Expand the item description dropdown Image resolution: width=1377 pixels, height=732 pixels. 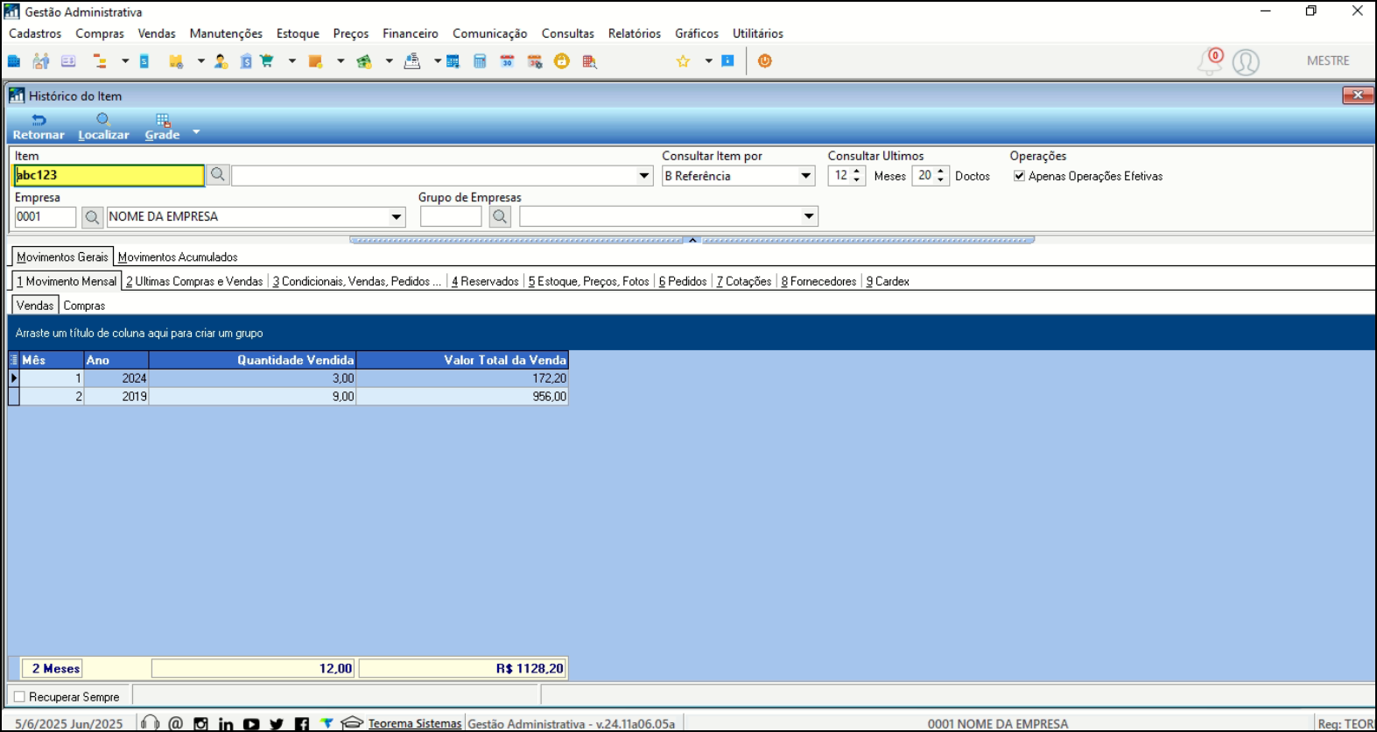[644, 176]
